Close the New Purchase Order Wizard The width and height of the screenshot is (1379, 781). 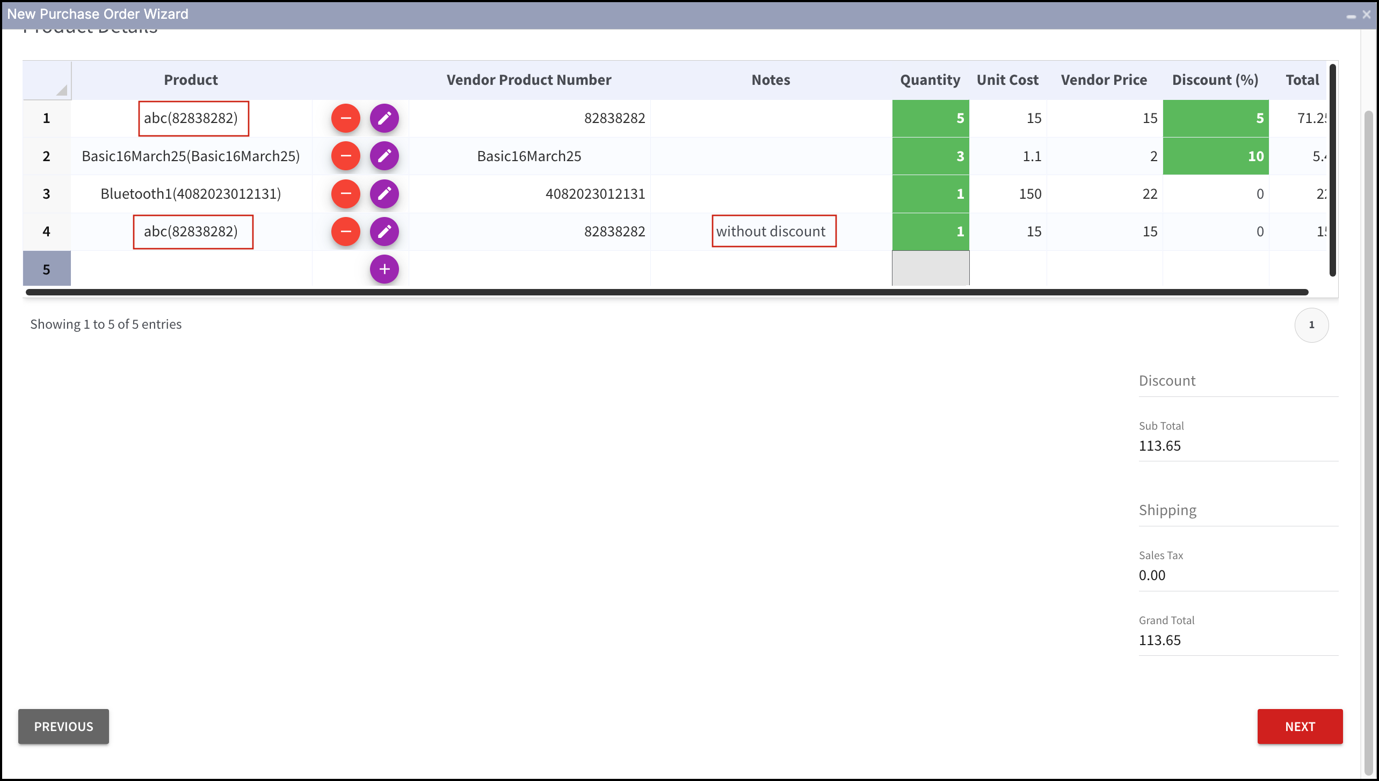[1367, 15]
